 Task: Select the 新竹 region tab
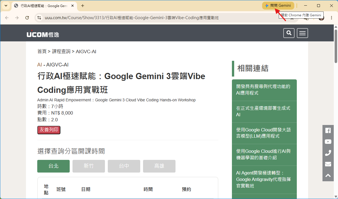pyautogui.click(x=89, y=166)
